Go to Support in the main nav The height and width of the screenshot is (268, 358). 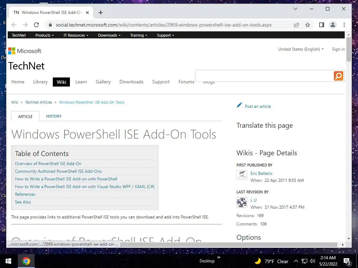pyautogui.click(x=161, y=82)
